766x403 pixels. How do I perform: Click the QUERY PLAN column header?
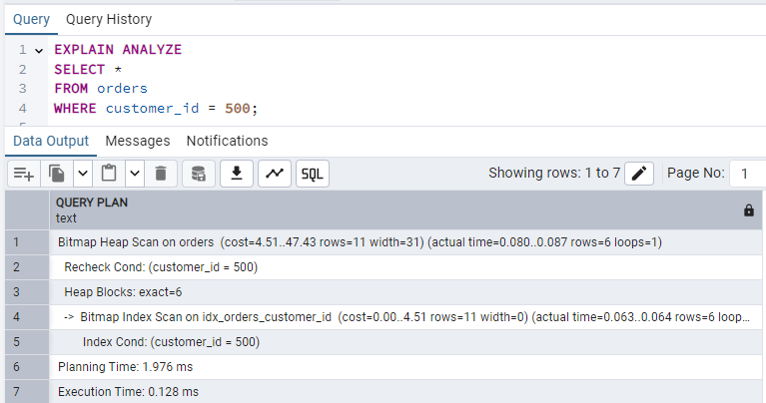[405, 210]
